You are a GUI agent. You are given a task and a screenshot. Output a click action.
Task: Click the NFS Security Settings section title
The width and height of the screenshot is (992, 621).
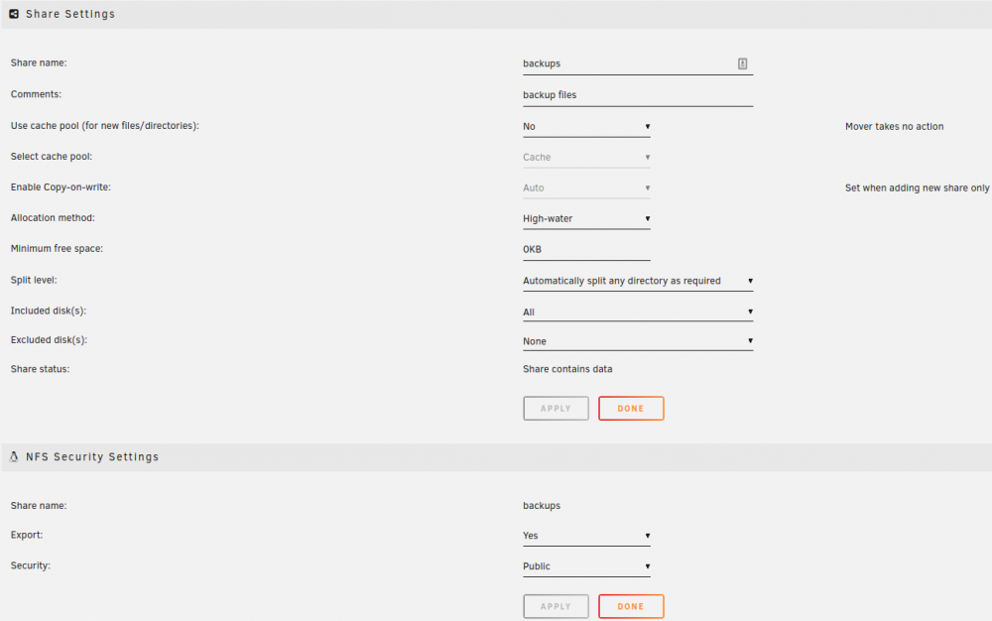tap(92, 456)
